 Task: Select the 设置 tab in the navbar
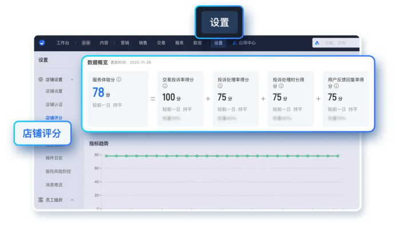pos(219,43)
